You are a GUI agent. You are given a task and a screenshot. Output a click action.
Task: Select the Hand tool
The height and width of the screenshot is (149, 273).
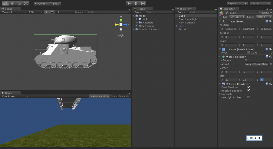tap(5, 3)
